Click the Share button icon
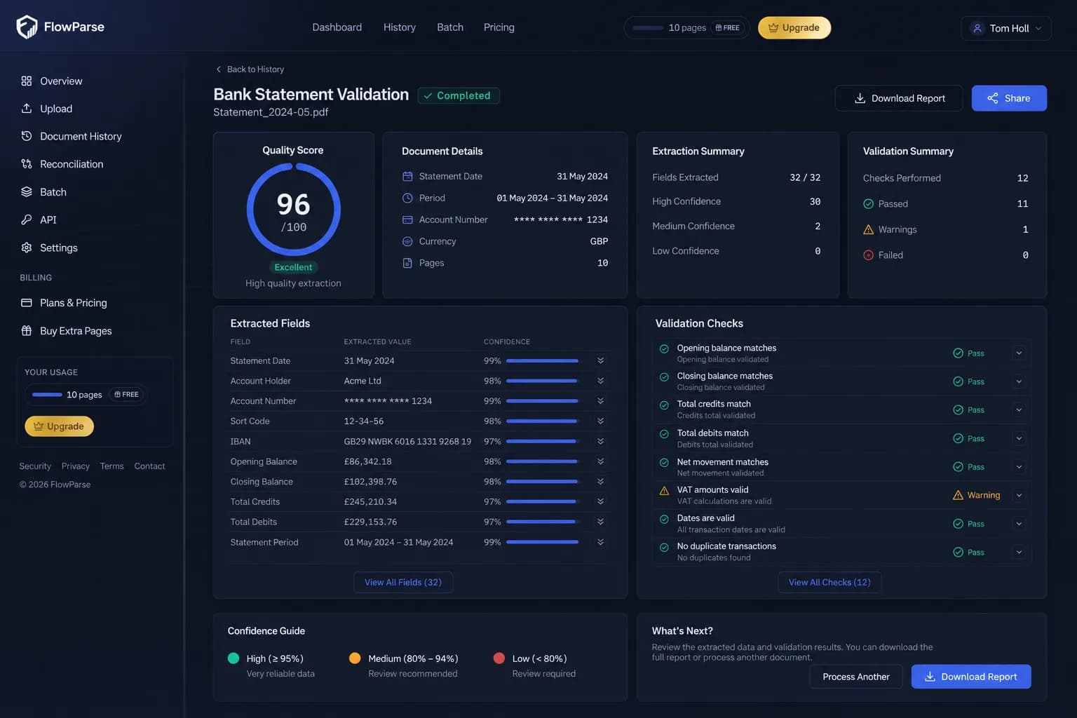Screen dimensions: 1077x718 click(993, 98)
